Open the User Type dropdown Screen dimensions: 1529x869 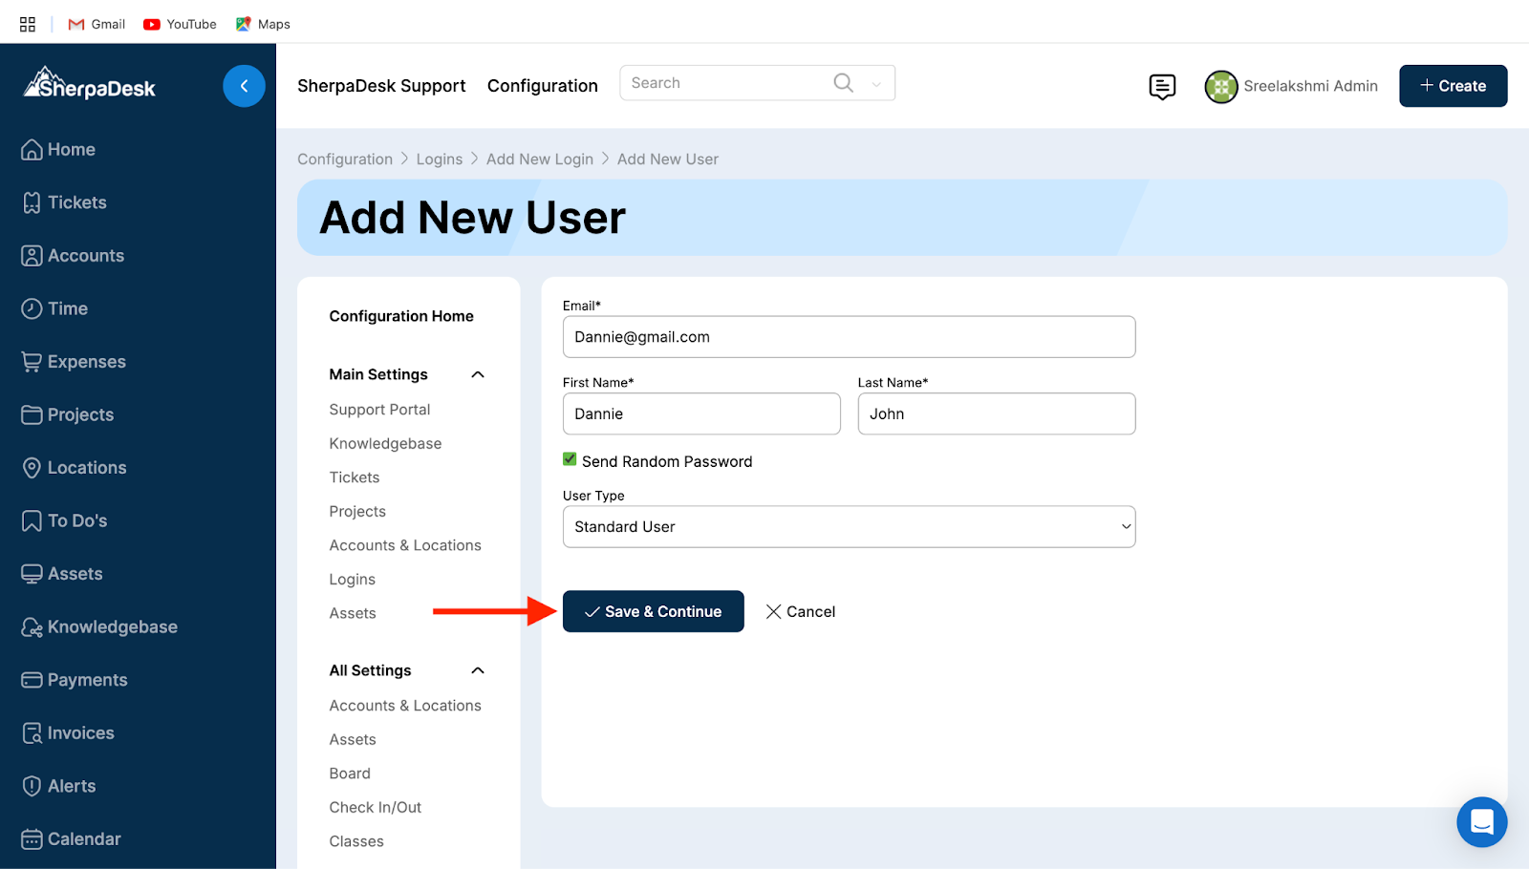[x=849, y=527]
